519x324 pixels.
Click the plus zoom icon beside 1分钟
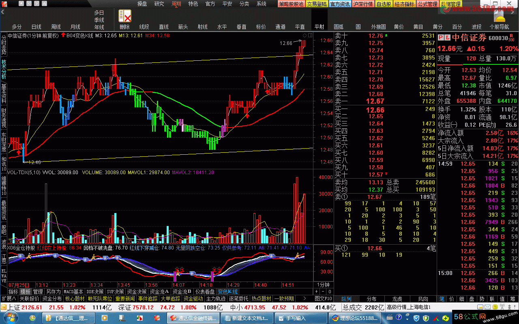pyautogui.click(x=317, y=291)
